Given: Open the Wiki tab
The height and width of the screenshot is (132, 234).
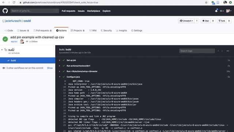Looking at the screenshot, I should [x=93, y=30].
